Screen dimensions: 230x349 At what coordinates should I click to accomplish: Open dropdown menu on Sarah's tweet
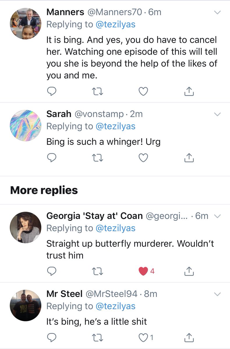pos(217,114)
